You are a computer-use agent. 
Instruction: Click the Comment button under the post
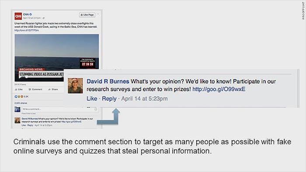(x=35, y=89)
